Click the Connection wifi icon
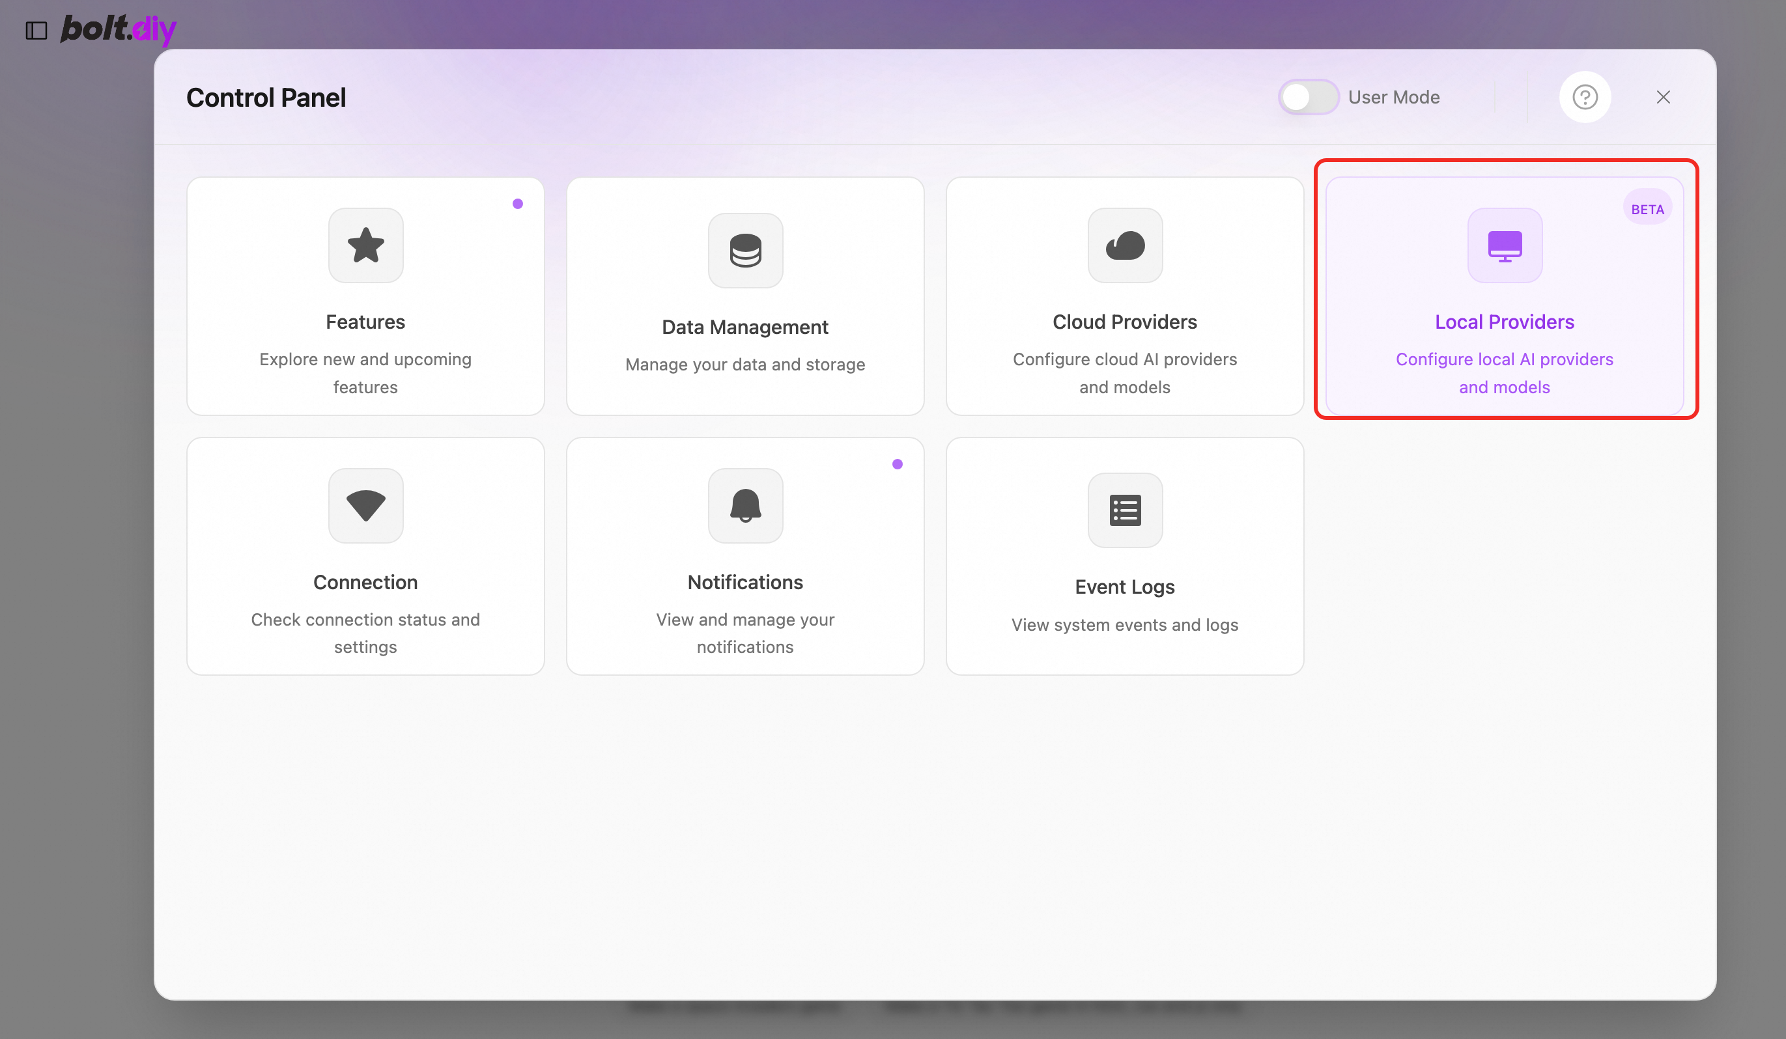The height and width of the screenshot is (1039, 1786). (365, 506)
